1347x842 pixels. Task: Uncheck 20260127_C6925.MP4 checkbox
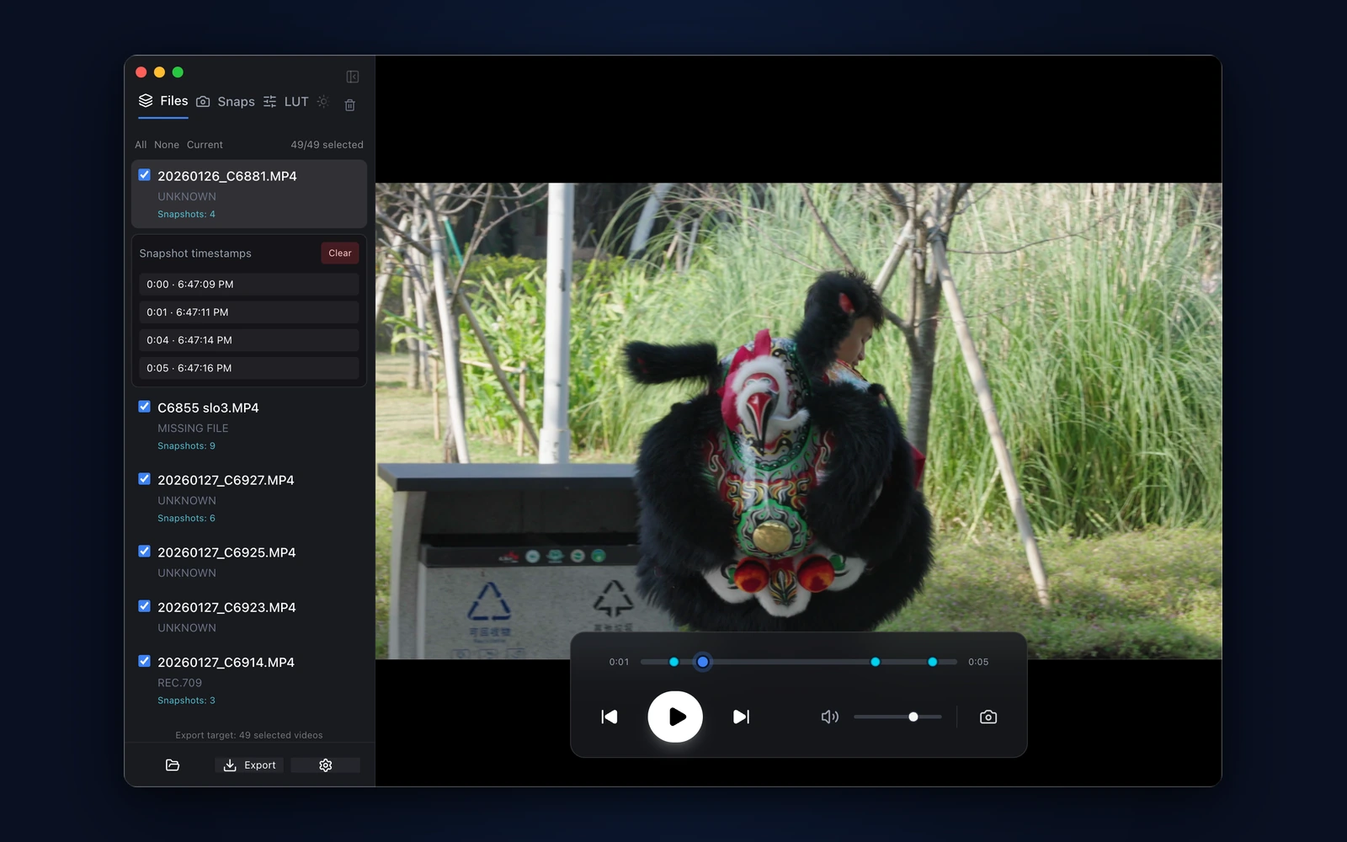145,552
